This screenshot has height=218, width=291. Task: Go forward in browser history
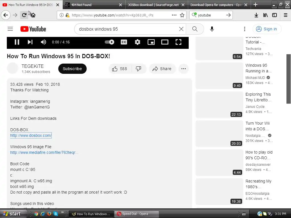tap(15, 15)
